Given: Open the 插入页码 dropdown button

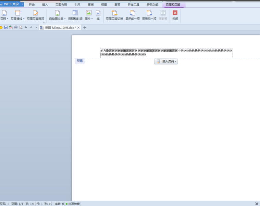Looking at the screenshot, I should click(x=166, y=61).
